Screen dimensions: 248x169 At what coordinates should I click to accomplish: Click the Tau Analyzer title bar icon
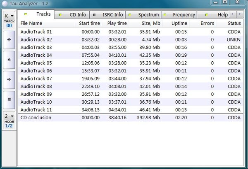tap(5, 4)
